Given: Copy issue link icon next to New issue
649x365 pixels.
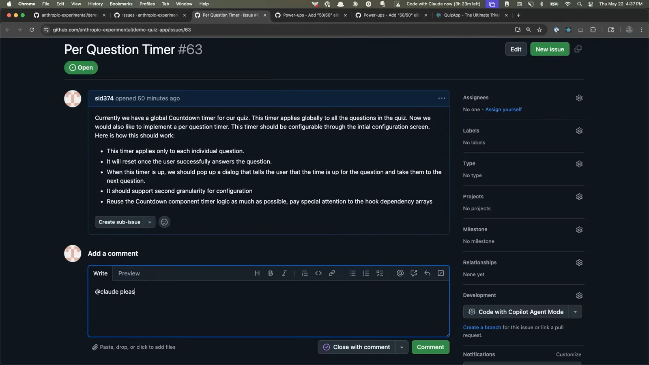Looking at the screenshot, I should pos(578,49).
